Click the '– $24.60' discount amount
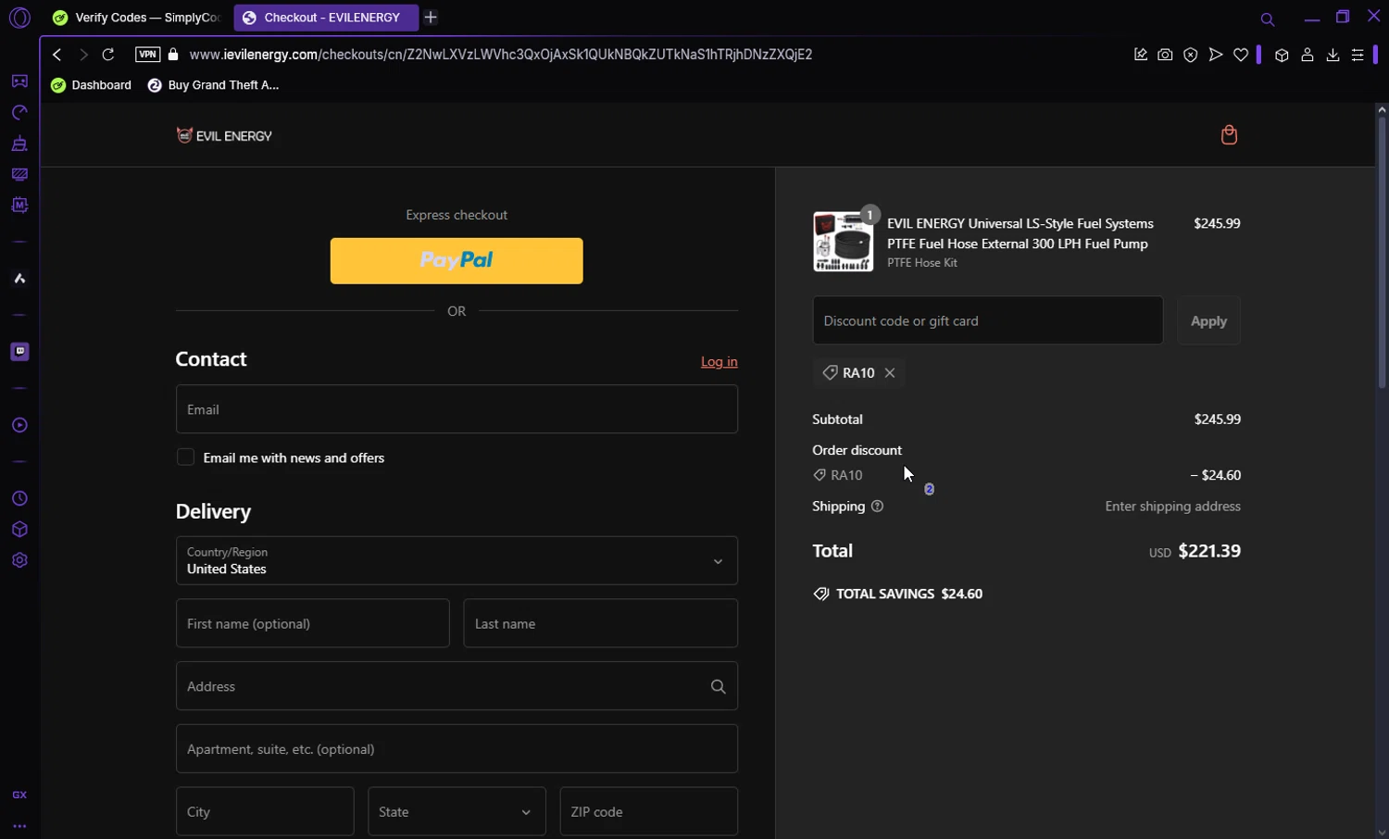The width and height of the screenshot is (1389, 839). (1216, 475)
